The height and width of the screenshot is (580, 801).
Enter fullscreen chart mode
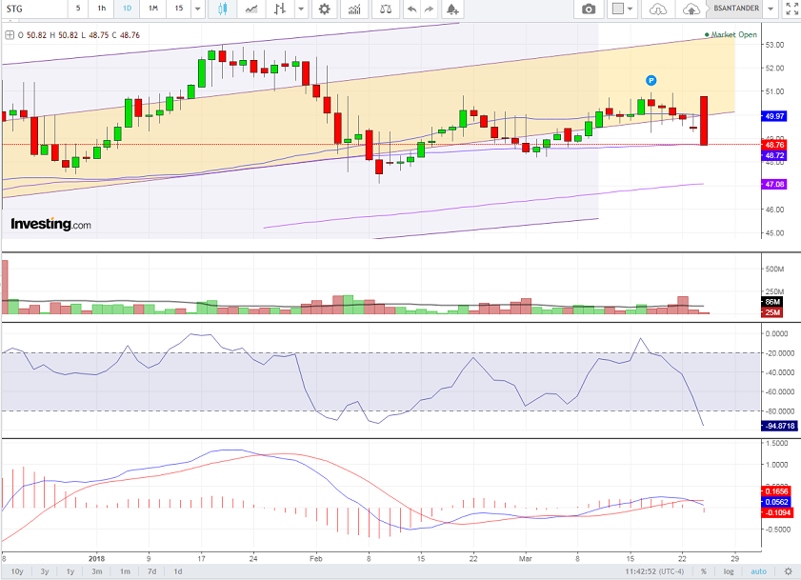[790, 10]
